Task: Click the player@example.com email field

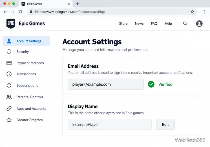Action: pyautogui.click(x=106, y=84)
